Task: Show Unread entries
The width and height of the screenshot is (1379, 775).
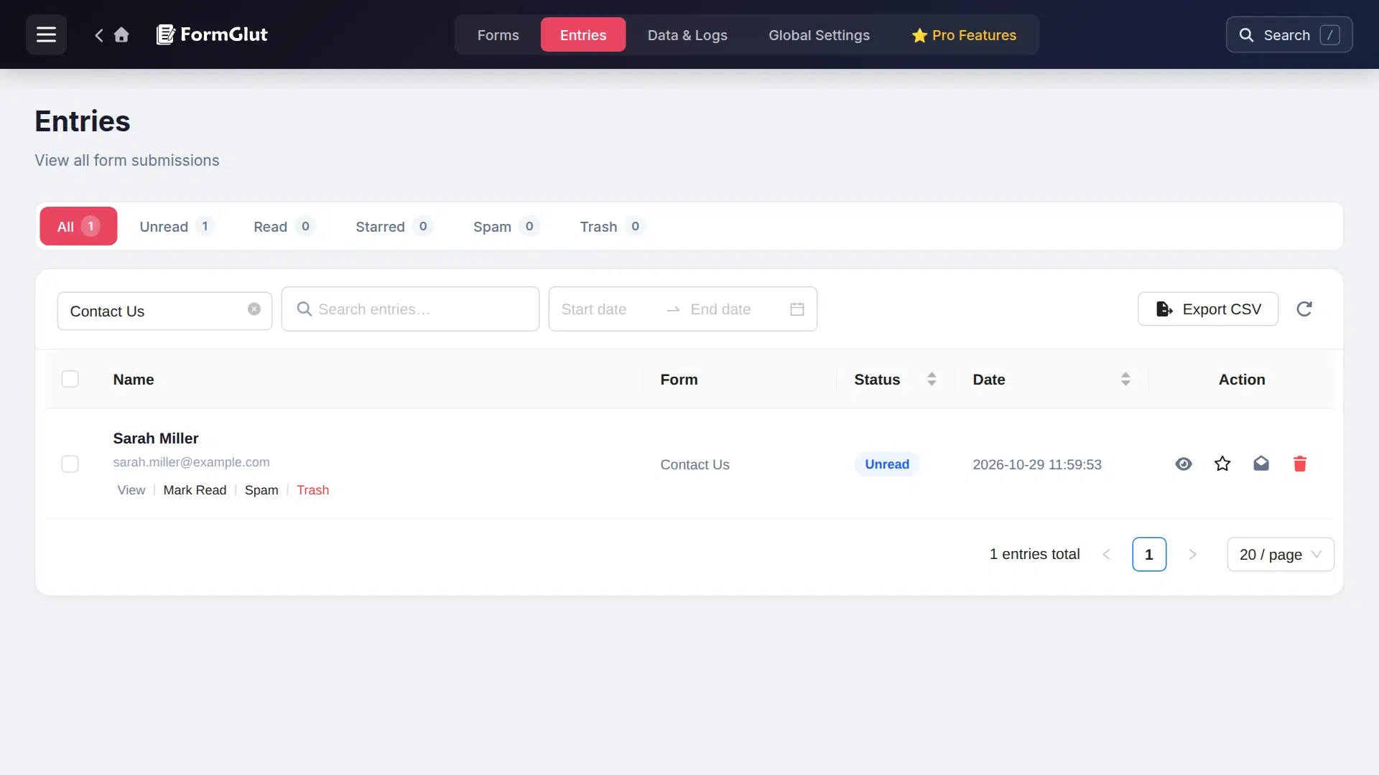Action: [176, 226]
